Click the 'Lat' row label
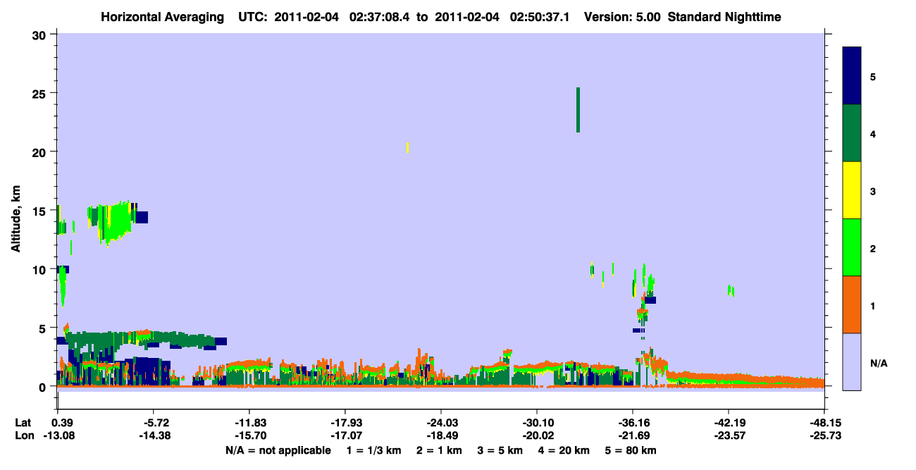Screen dimensions: 916x470 [23, 423]
